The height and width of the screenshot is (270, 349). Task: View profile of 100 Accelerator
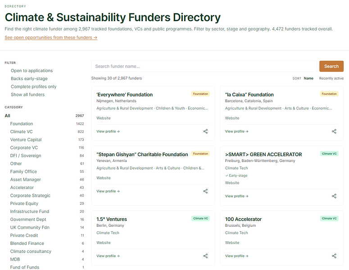click(236, 256)
